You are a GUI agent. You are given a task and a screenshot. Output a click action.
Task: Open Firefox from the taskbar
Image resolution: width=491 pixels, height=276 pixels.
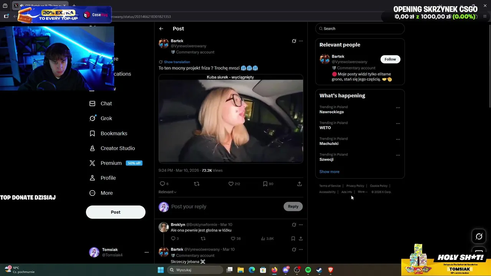click(274, 270)
